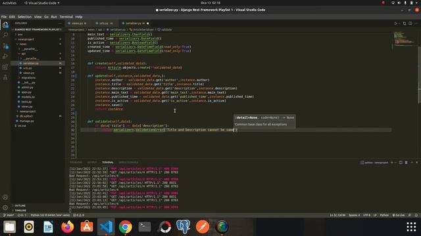
Task: Click the Split Editor Right icon
Action: click(x=410, y=24)
